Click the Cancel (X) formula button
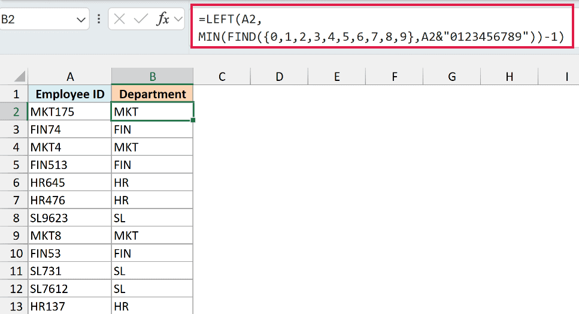 119,19
